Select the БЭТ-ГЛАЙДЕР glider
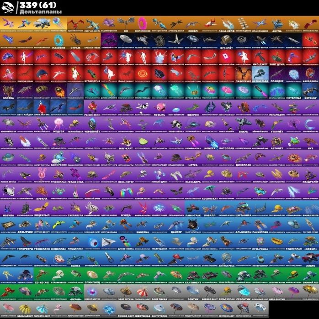 25,108
